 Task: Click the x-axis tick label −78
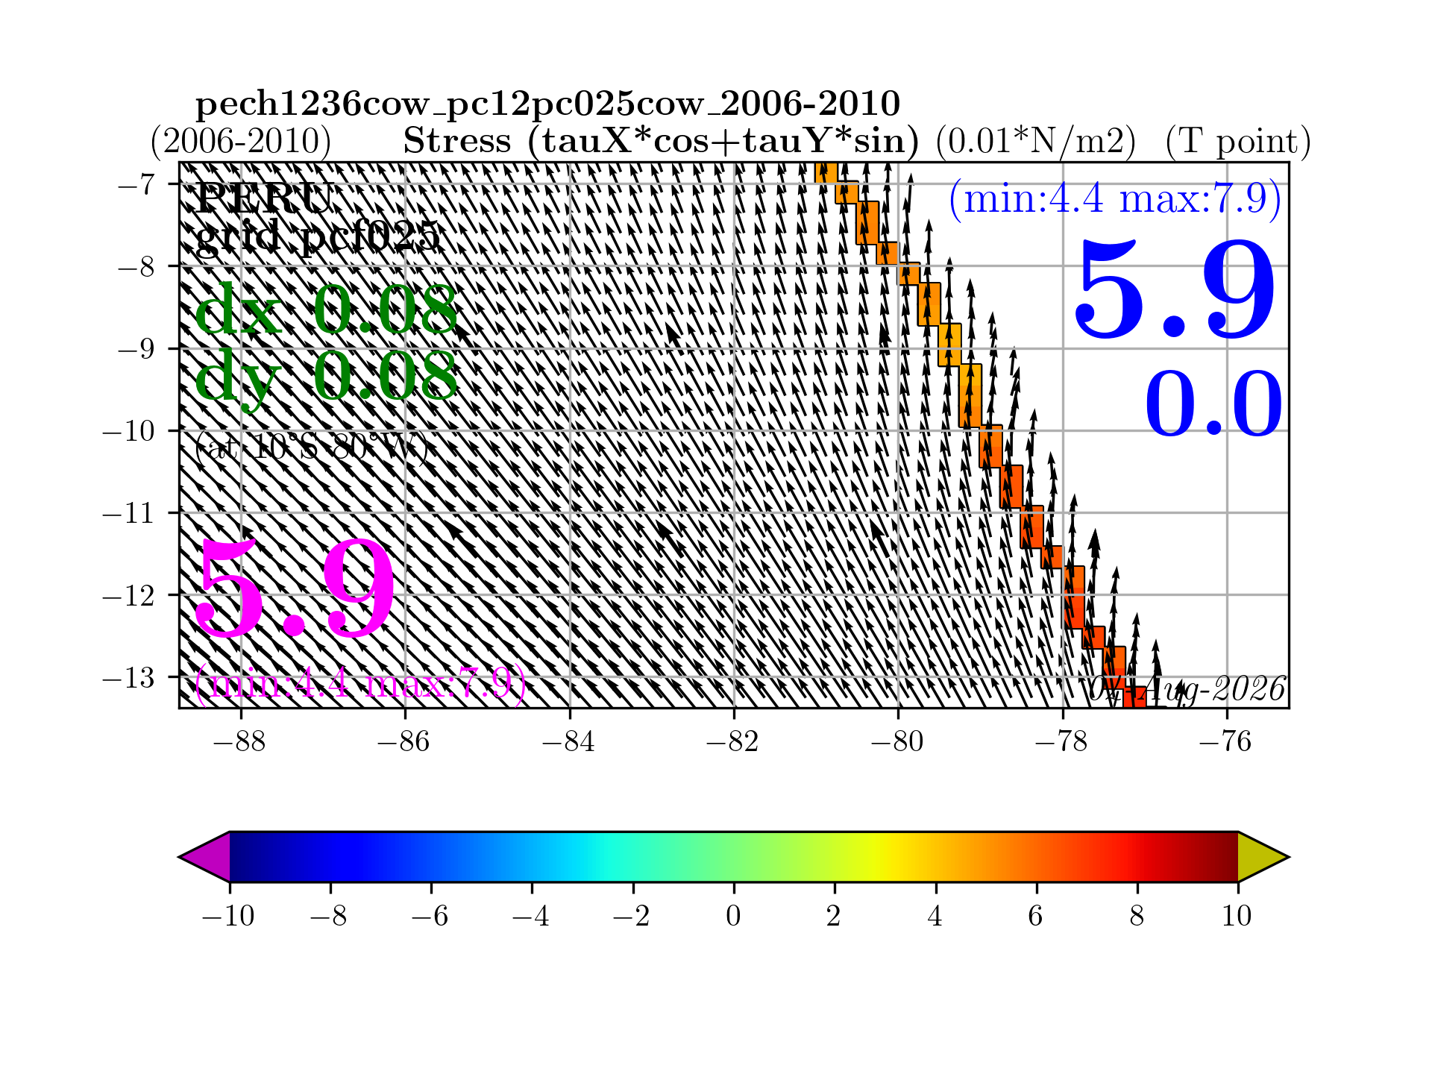1062,742
